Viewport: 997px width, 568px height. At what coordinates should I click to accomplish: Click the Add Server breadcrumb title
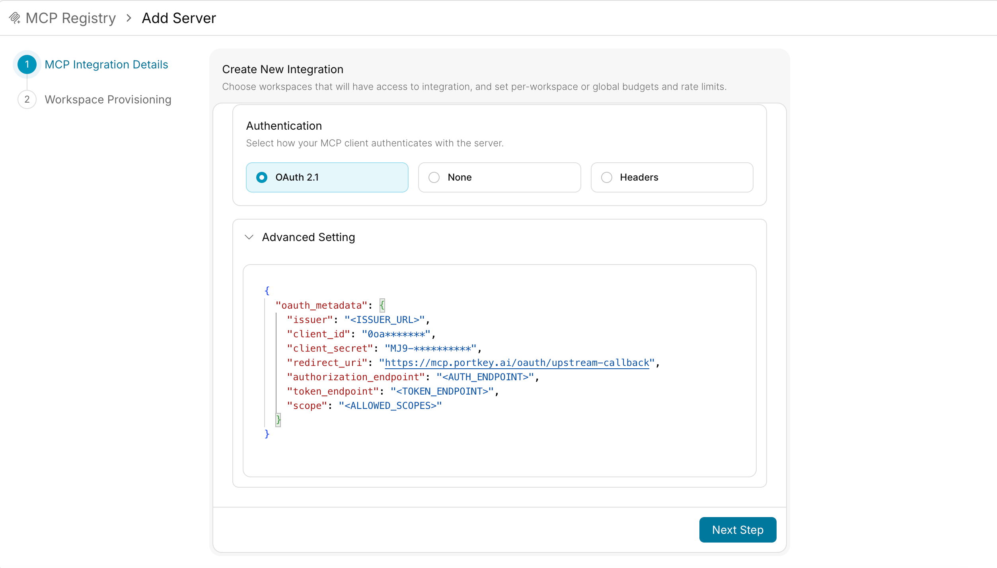(x=179, y=18)
